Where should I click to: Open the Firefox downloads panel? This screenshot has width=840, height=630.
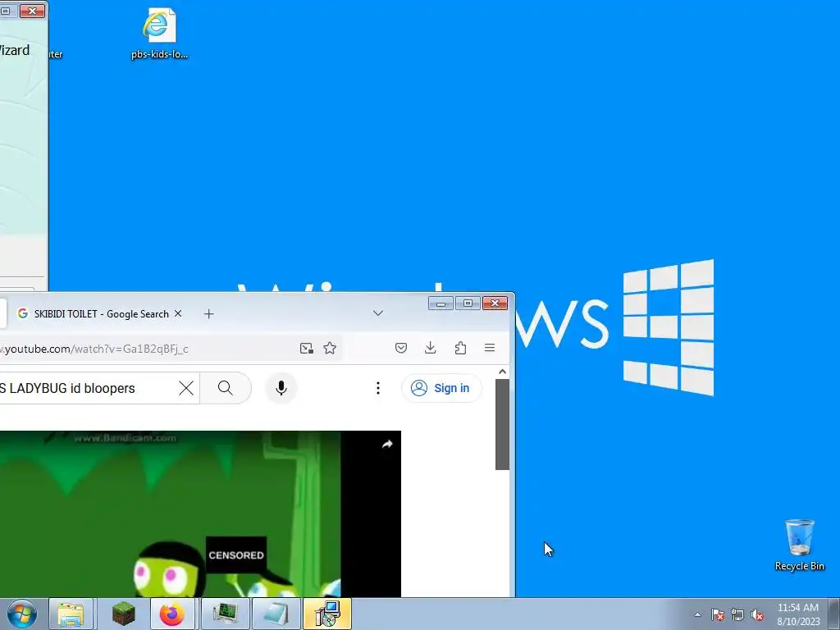pos(430,348)
